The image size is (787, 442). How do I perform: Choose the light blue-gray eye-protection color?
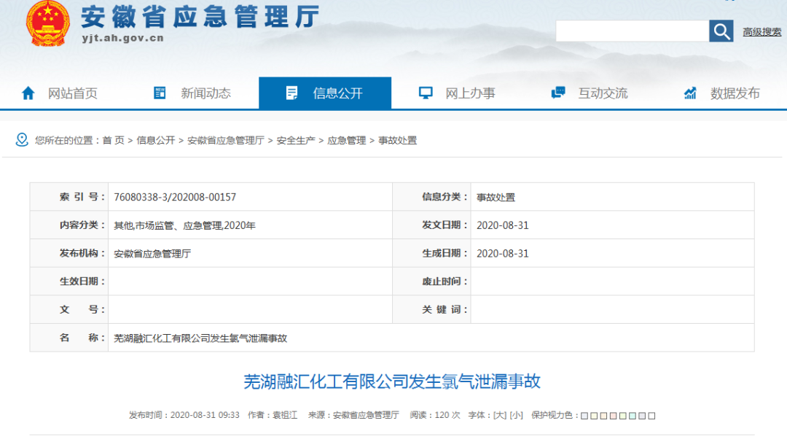[584, 416]
